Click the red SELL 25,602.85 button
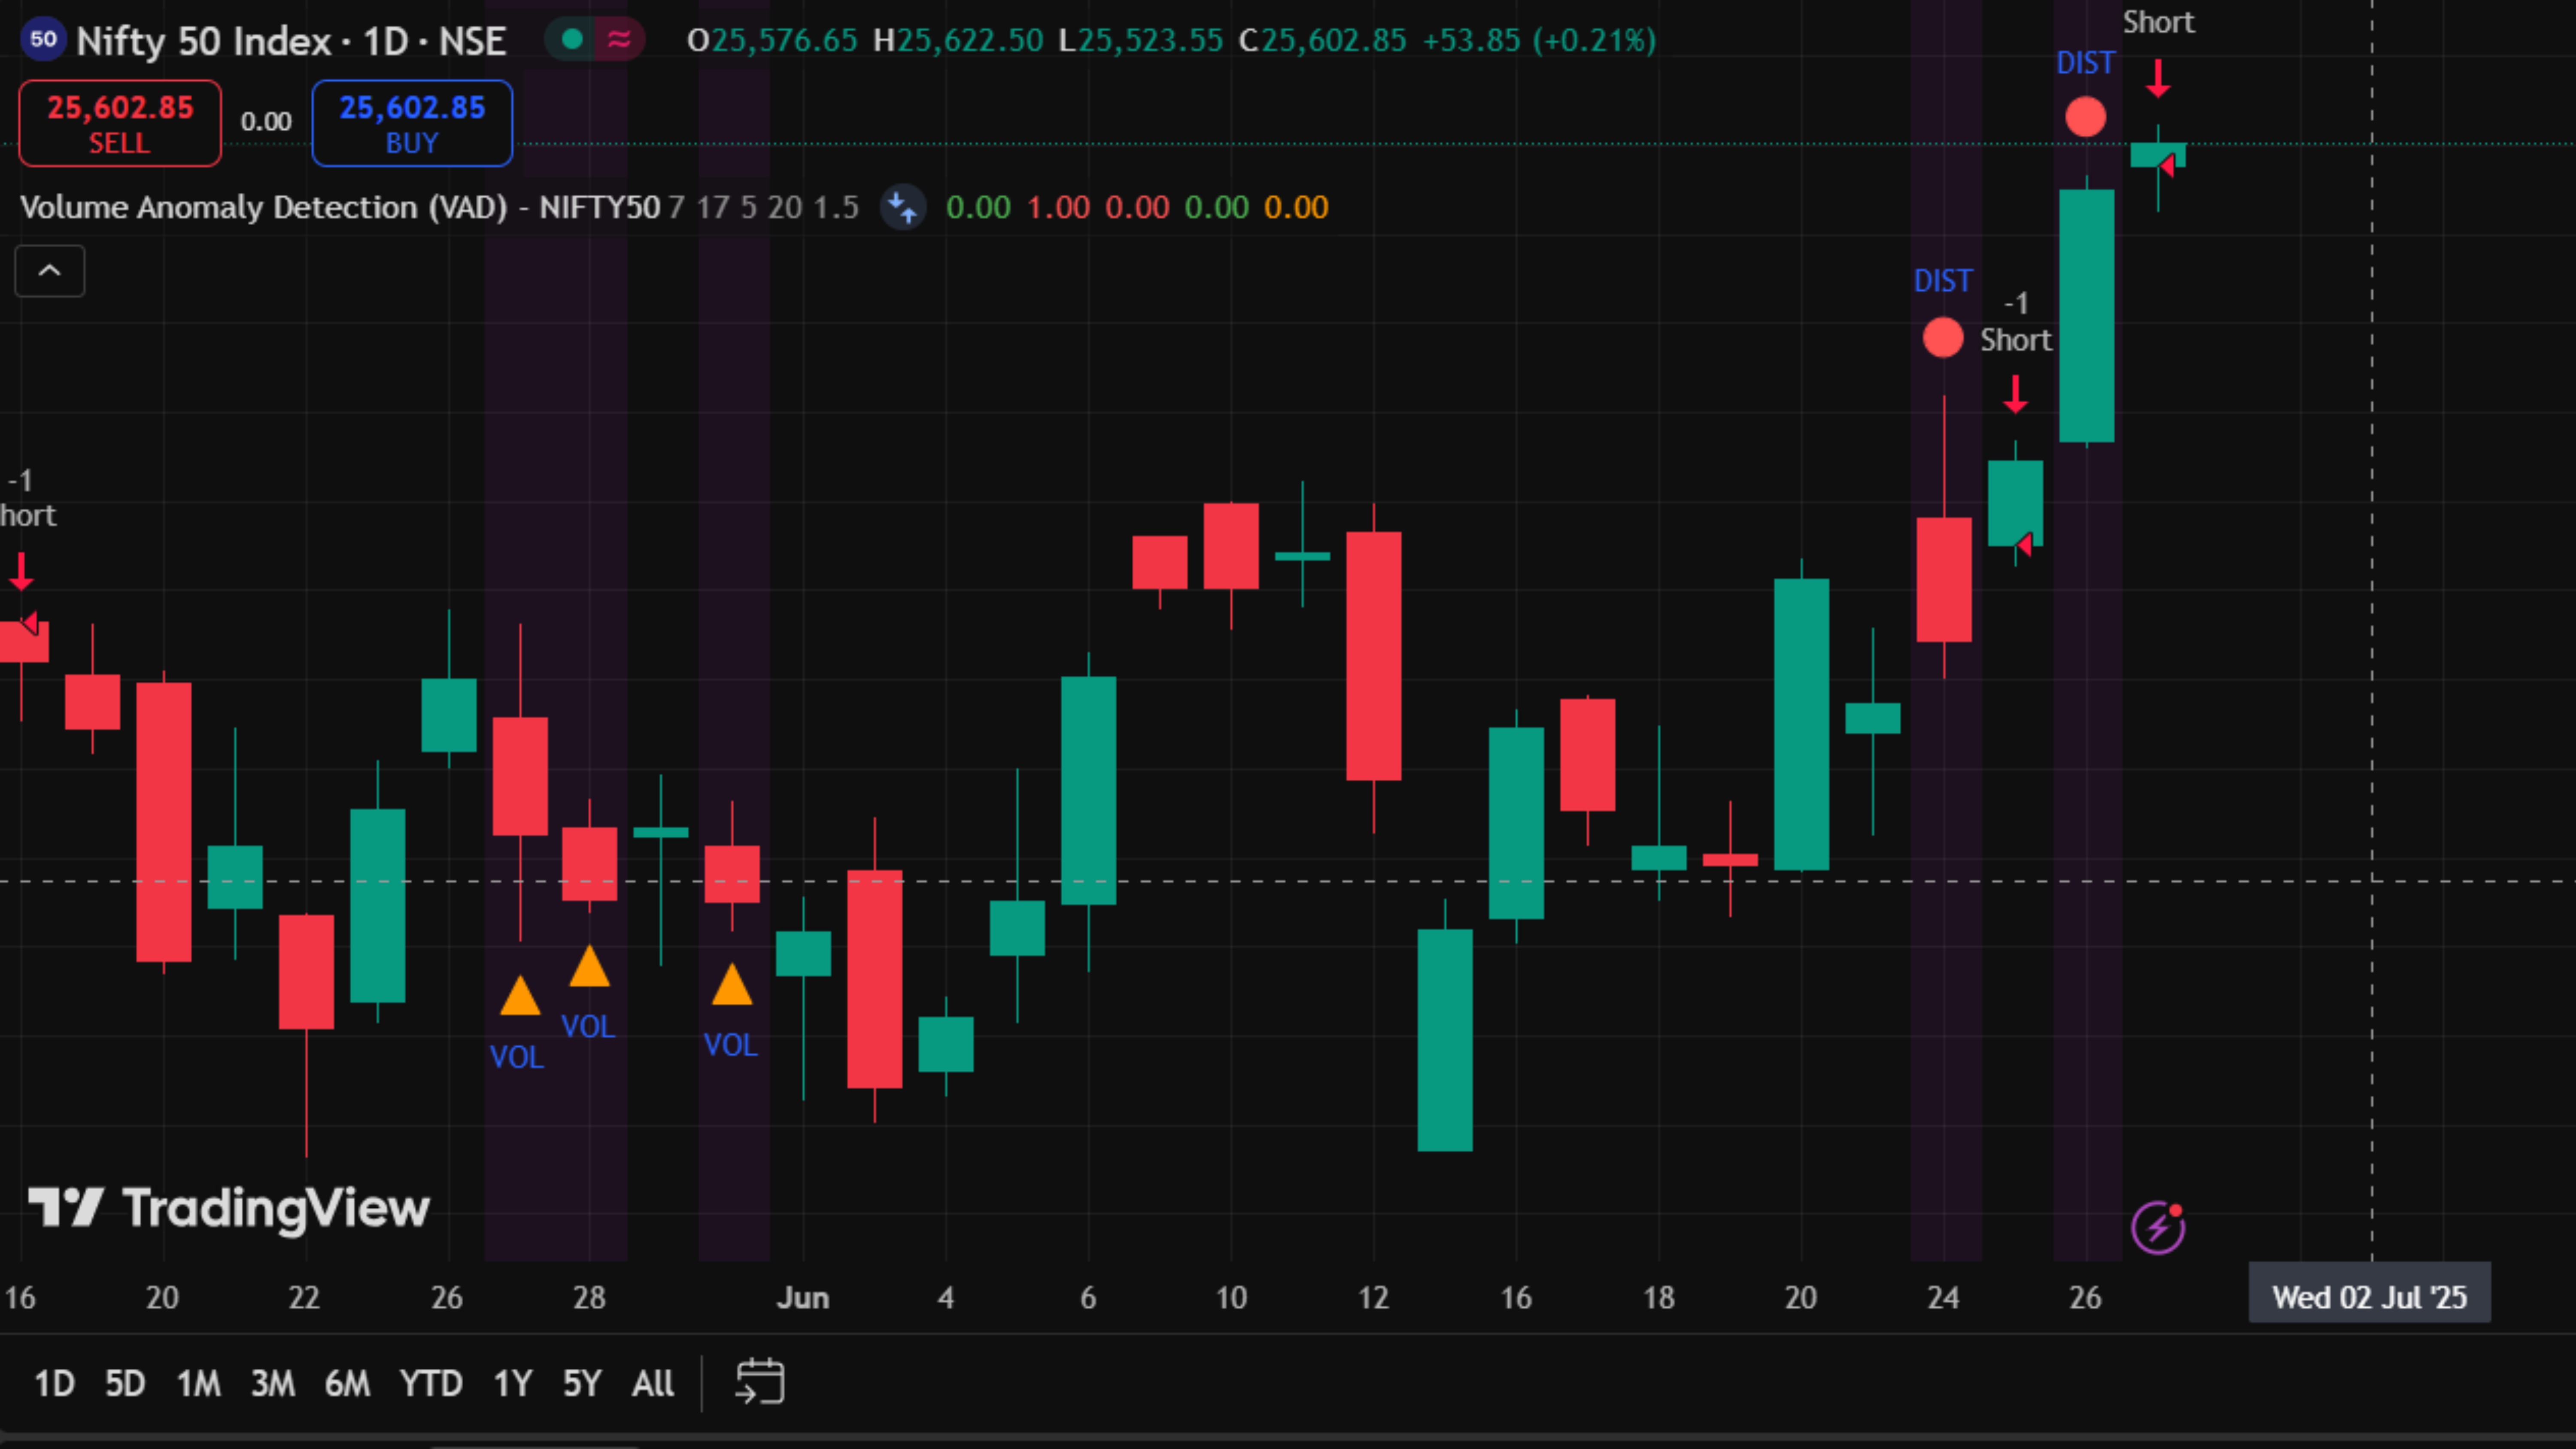2576x1449 pixels. 120,123
